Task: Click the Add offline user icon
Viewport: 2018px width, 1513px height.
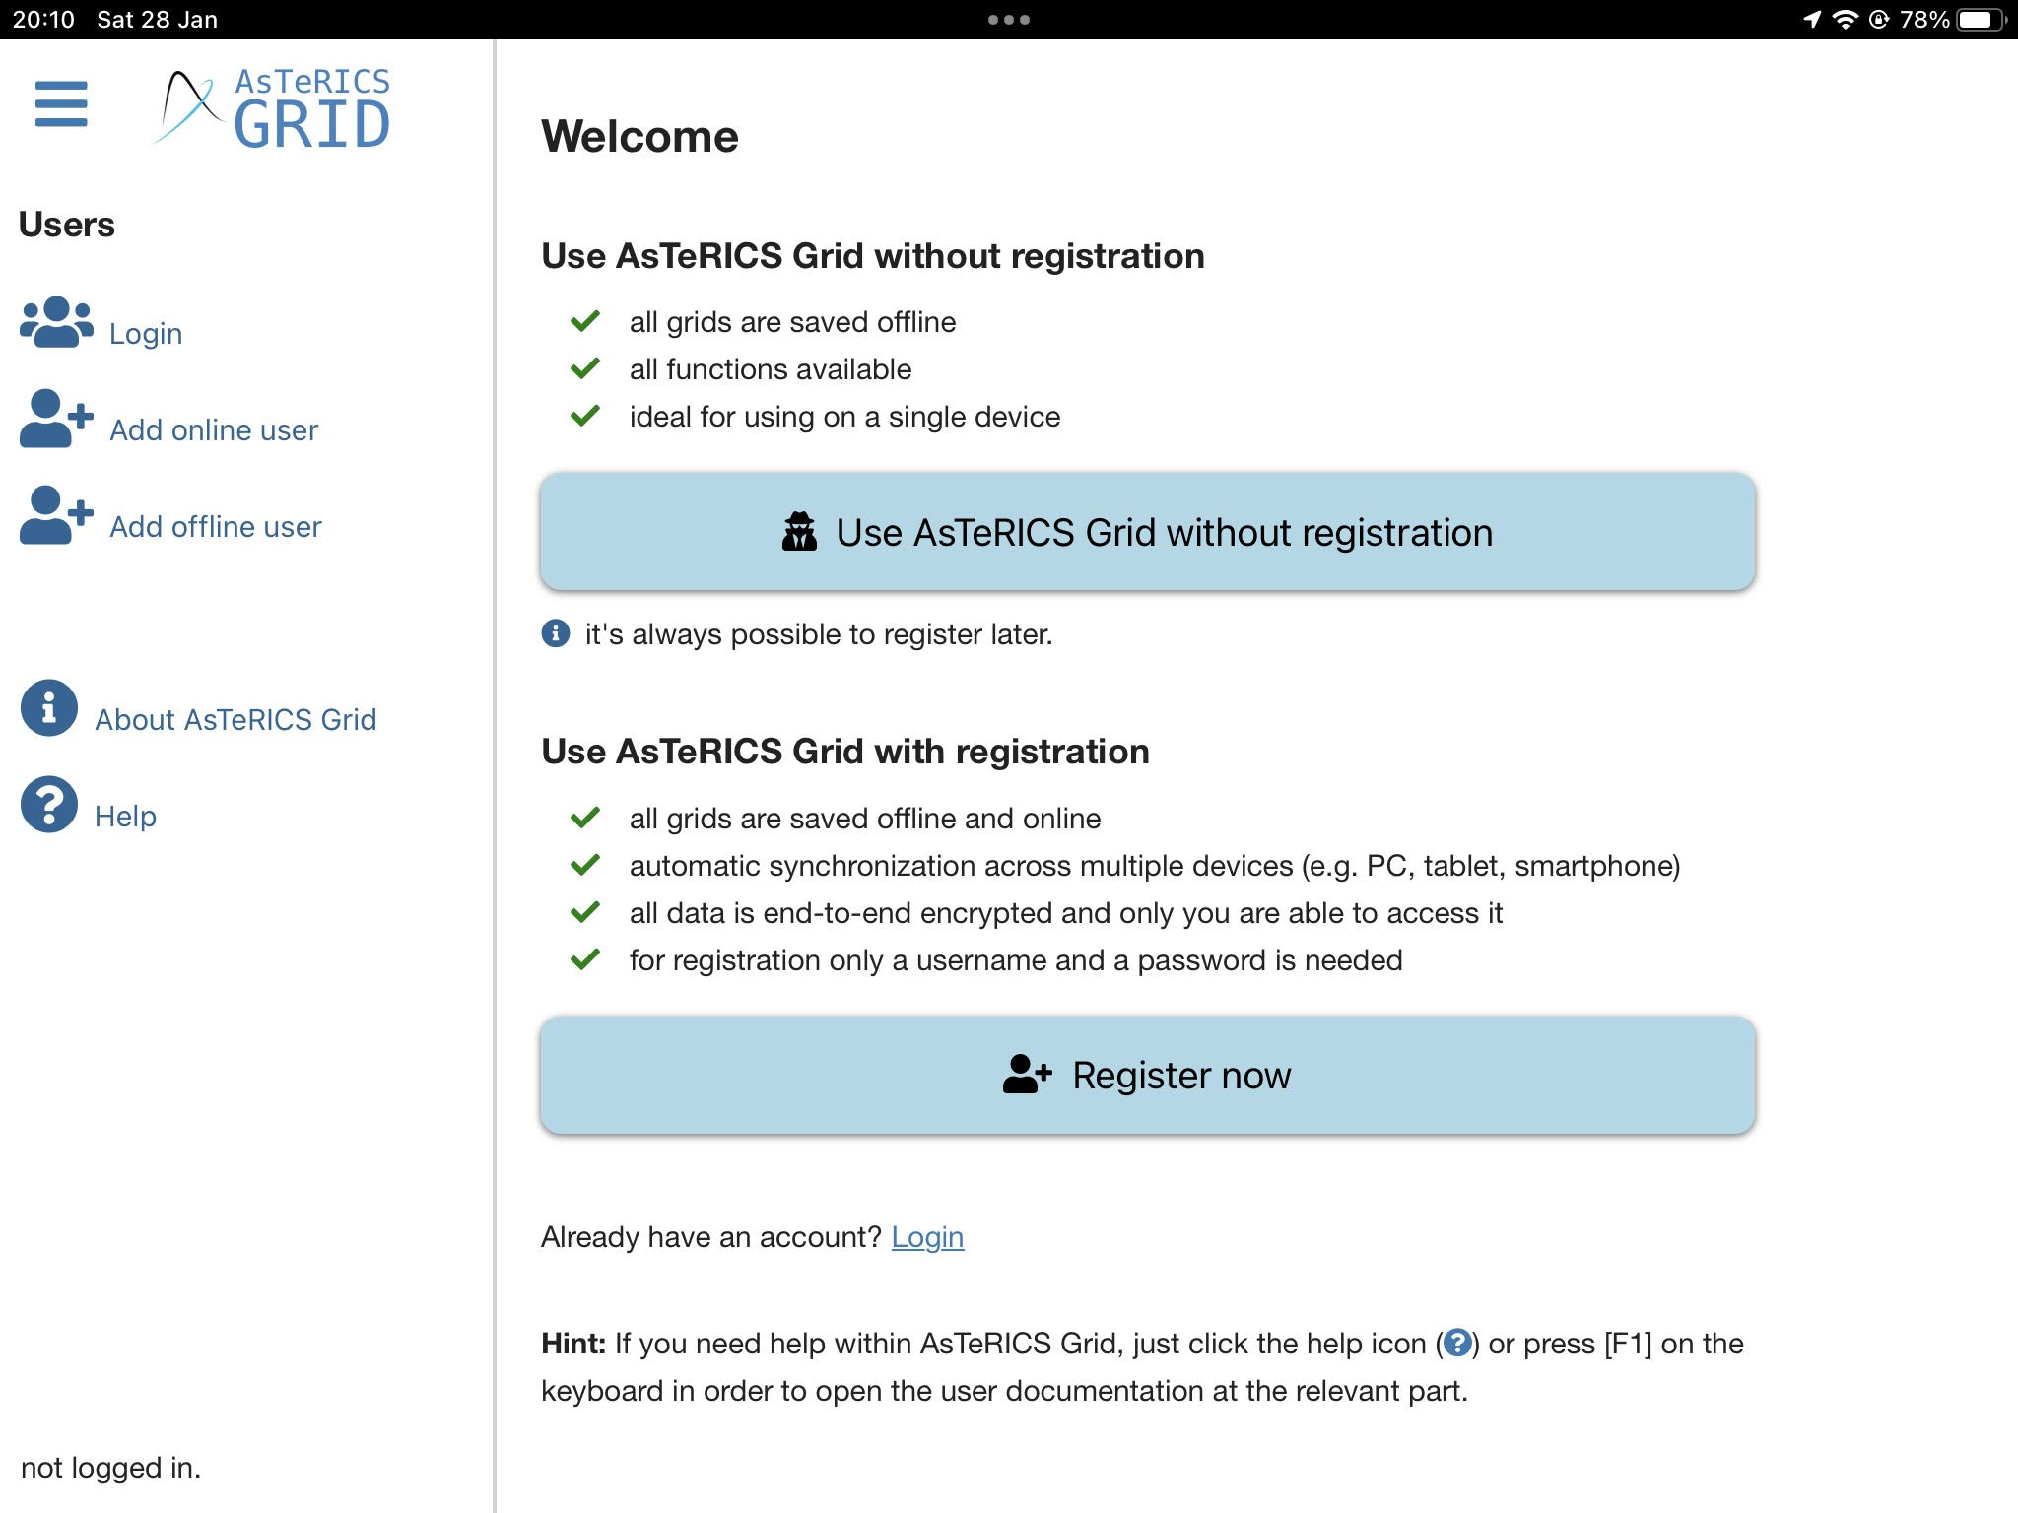Action: [x=56, y=515]
